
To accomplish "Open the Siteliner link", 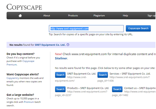I will coord(61,58).
